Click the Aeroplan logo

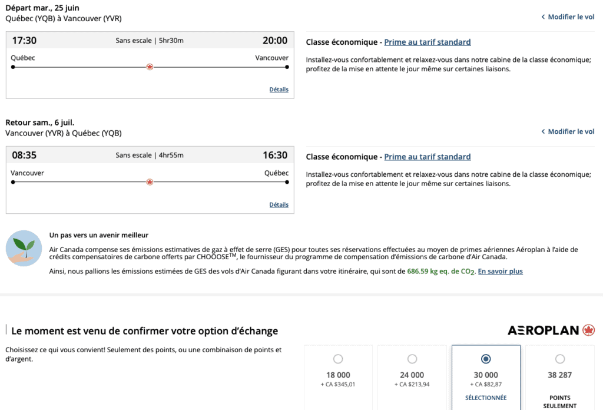tap(551, 330)
